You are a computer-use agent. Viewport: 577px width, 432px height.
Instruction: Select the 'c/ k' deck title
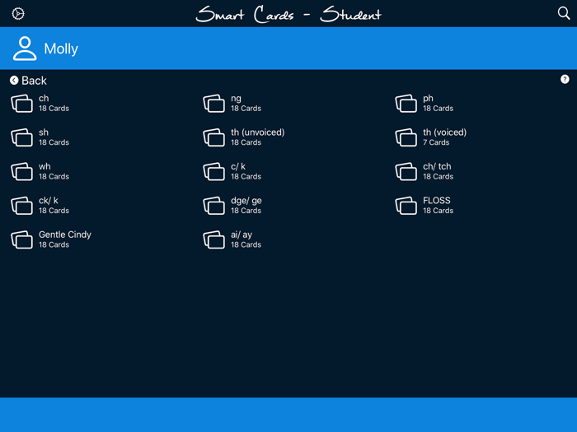coord(238,167)
